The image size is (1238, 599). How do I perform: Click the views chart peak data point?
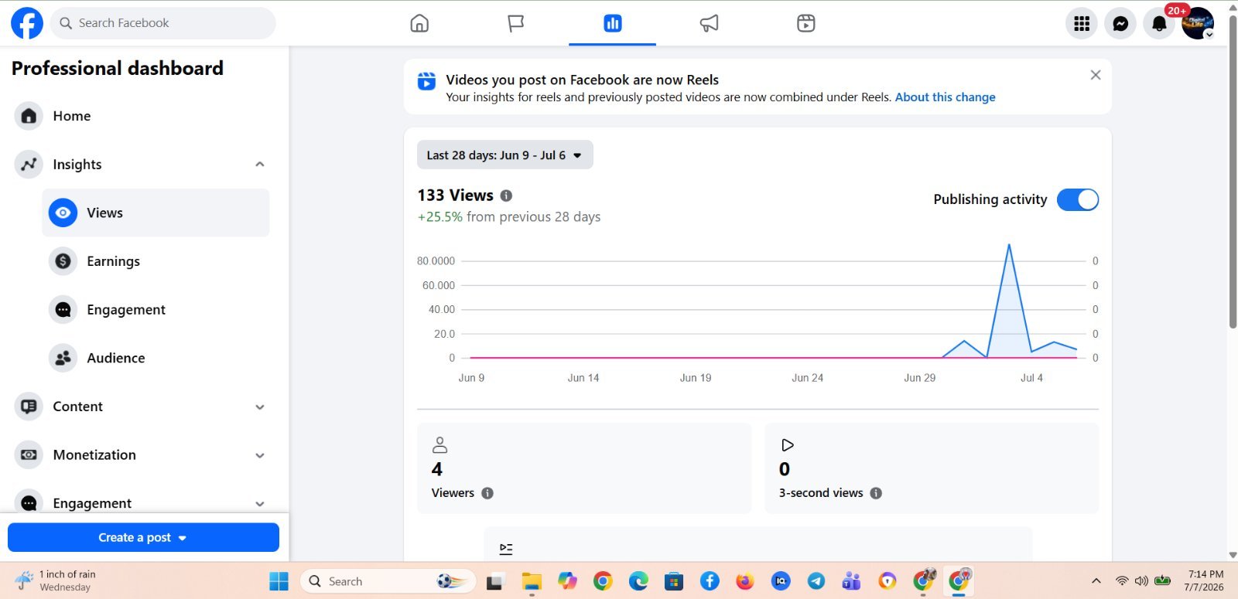pos(1009,245)
